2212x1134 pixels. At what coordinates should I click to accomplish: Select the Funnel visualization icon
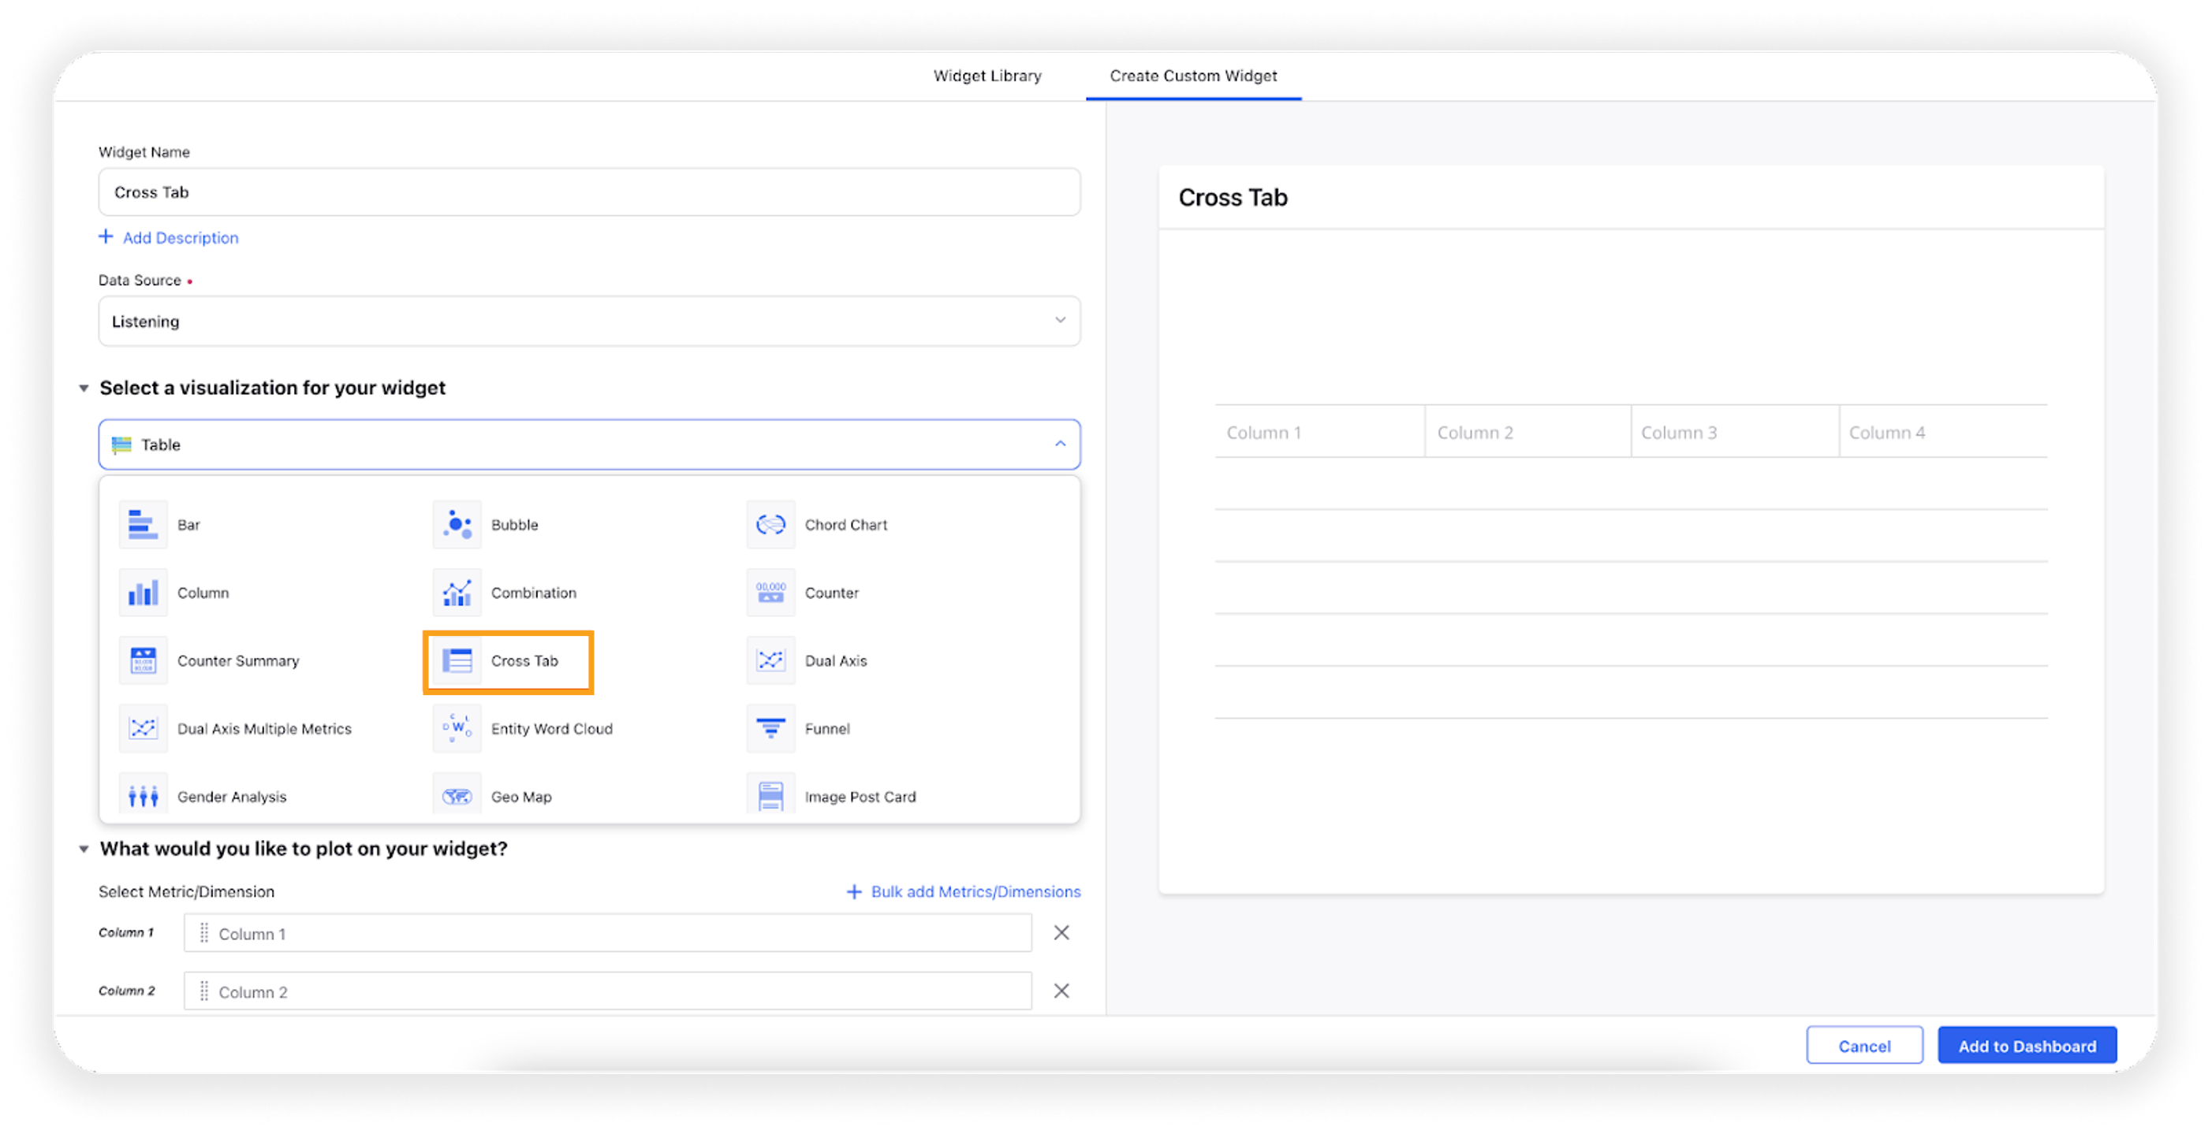[x=770, y=728]
